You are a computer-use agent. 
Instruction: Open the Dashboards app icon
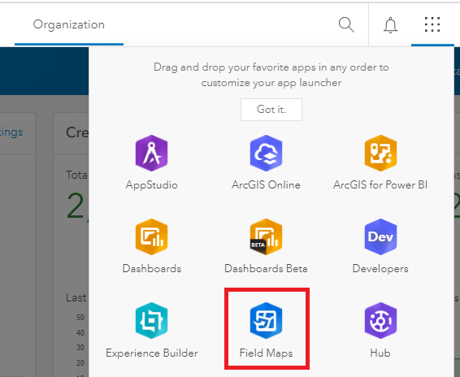151,236
